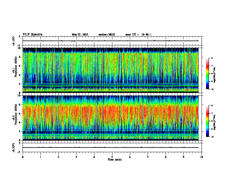Click ch.1 frequency axis tick "8"
Image resolution: width=227 pixels, height=176 pixels.
[20, 57]
